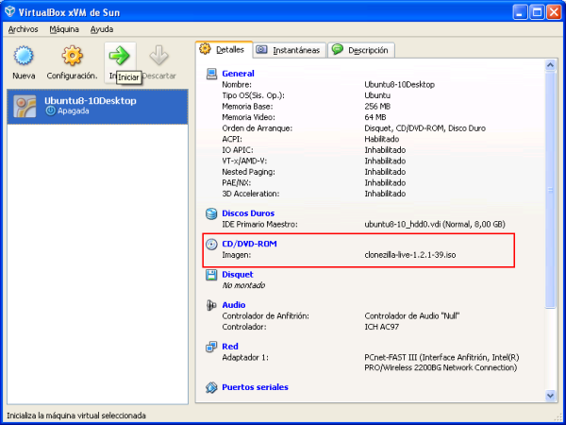Click the Audio speaker icon
This screenshot has height=425, width=566.
click(x=211, y=305)
